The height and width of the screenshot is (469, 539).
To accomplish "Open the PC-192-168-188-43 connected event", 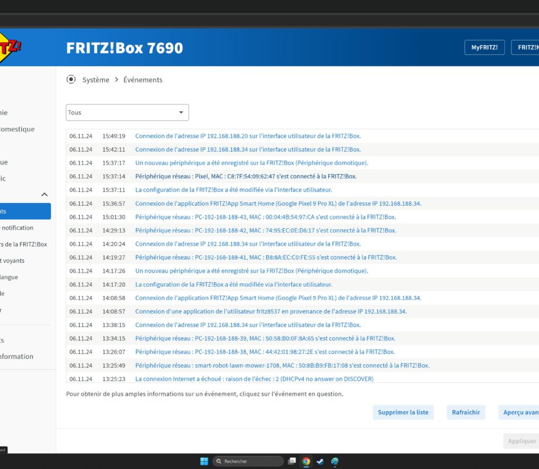I will 265,217.
